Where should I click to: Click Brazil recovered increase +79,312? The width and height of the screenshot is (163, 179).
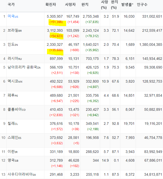pos(92,36)
